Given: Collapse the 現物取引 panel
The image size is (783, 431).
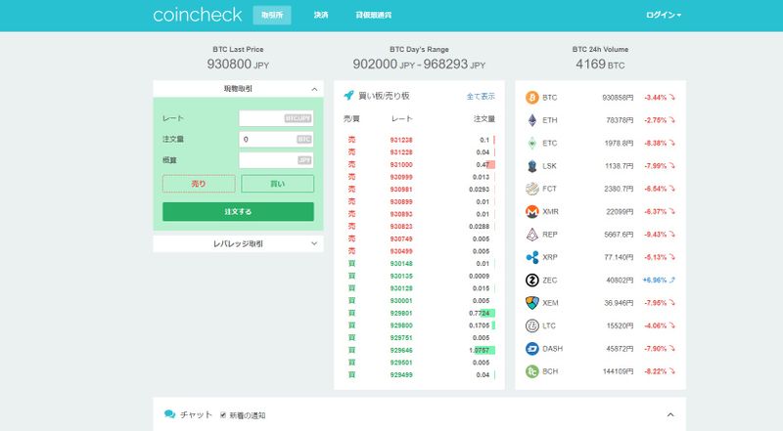Looking at the screenshot, I should coord(238,89).
